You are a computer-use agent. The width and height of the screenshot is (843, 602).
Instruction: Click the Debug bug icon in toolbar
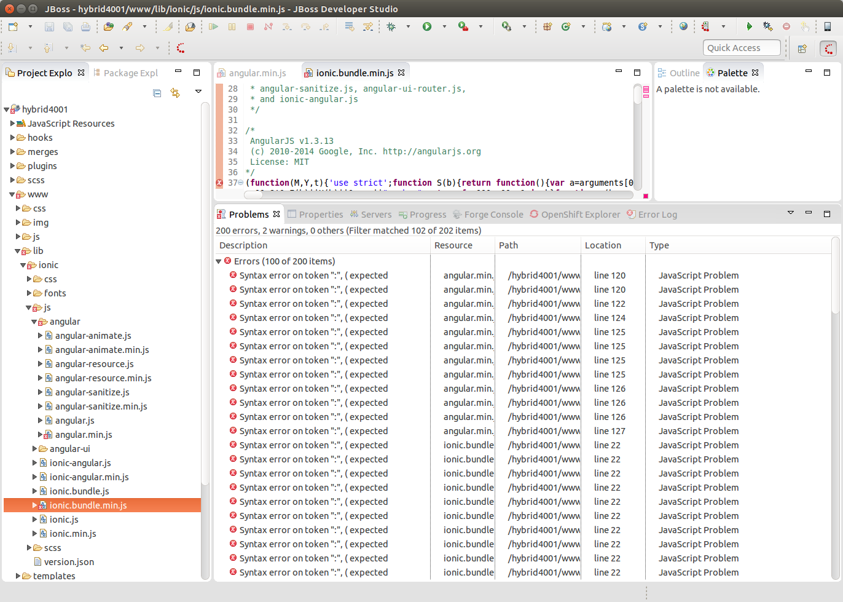(391, 26)
